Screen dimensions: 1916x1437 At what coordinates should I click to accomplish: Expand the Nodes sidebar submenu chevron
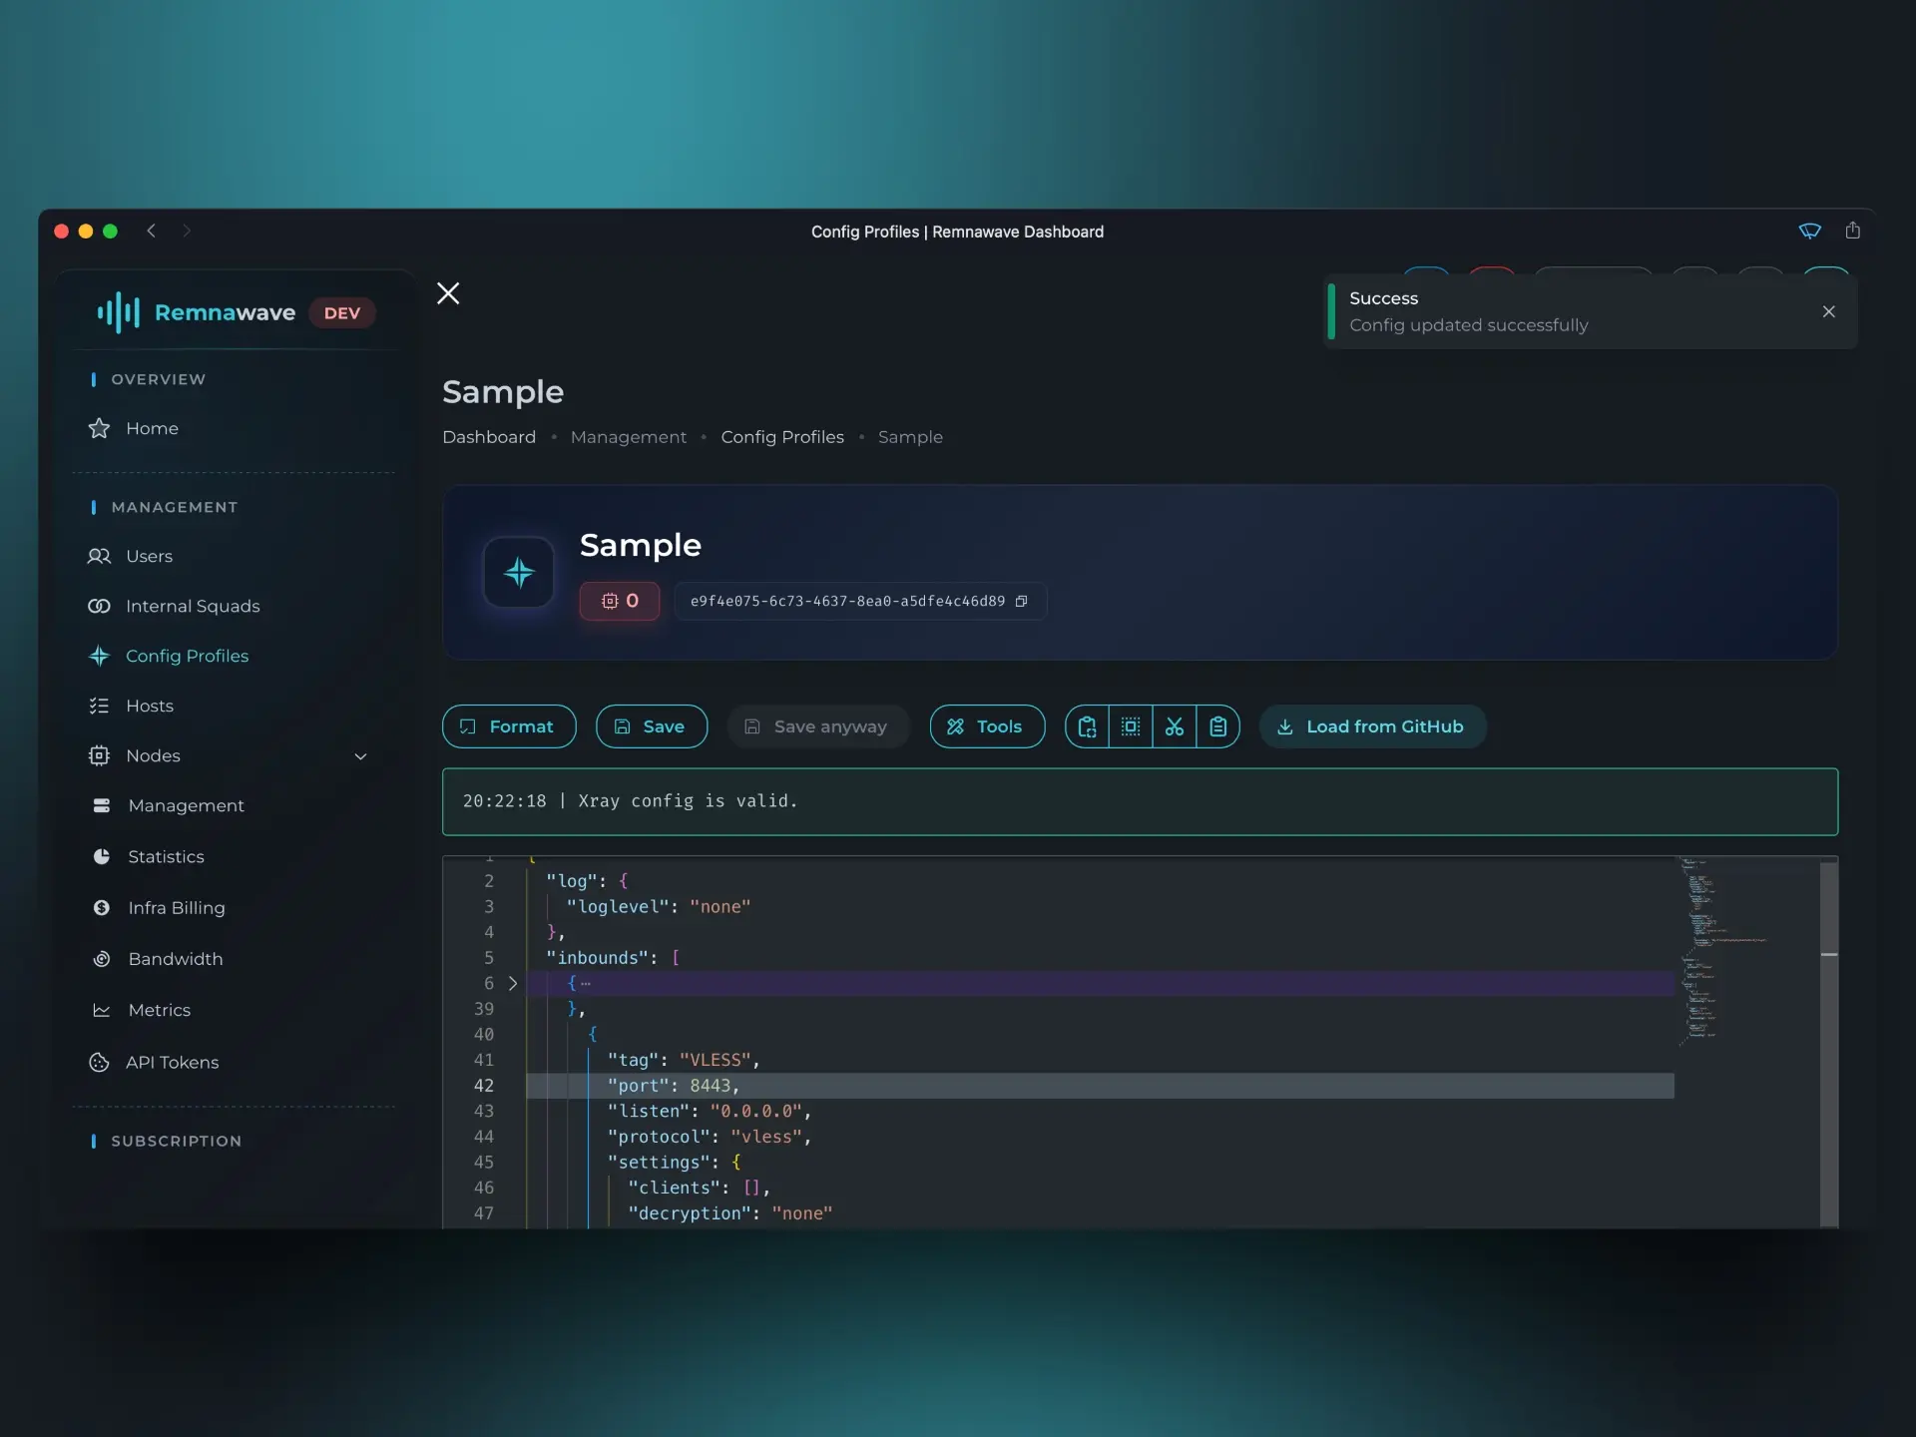[361, 756]
